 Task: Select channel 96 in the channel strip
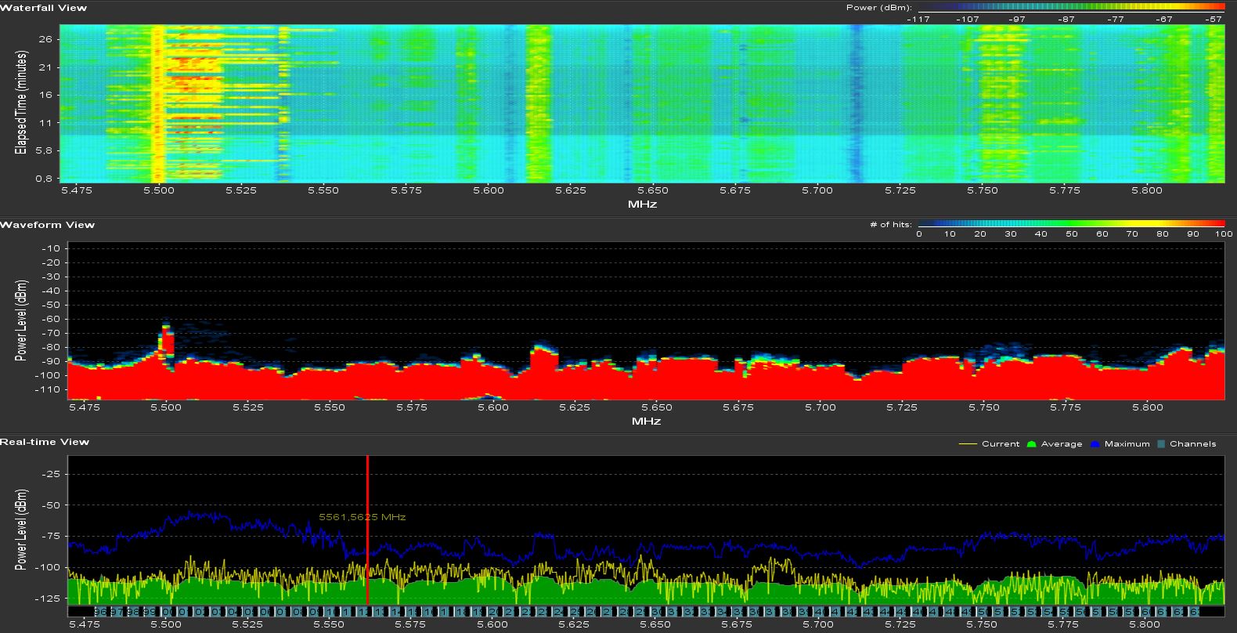(x=99, y=612)
